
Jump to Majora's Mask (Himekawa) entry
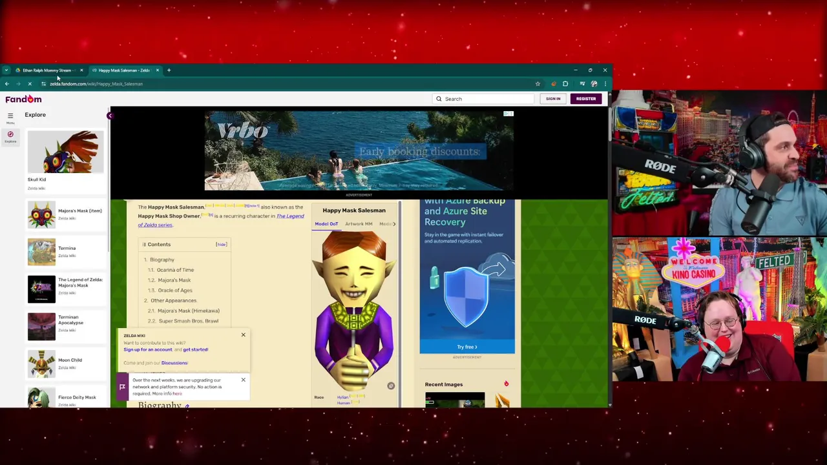click(188, 311)
